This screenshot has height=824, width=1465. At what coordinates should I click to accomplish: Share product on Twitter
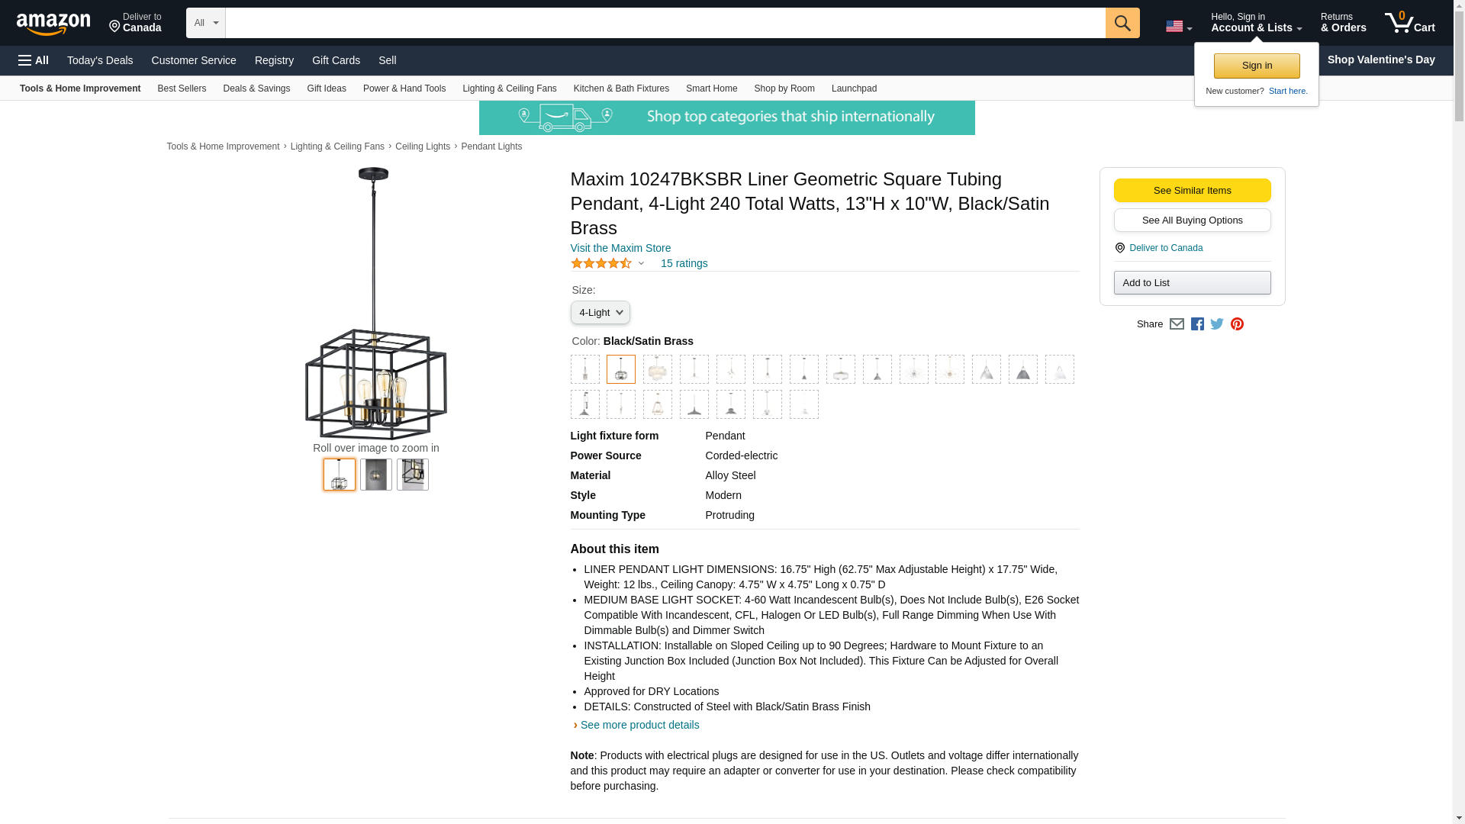coord(1217,324)
